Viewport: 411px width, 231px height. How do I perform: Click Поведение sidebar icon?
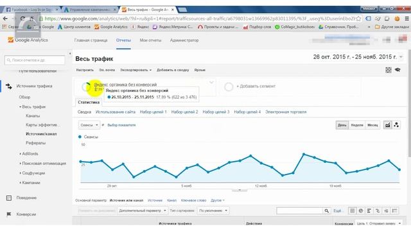pos(9,198)
